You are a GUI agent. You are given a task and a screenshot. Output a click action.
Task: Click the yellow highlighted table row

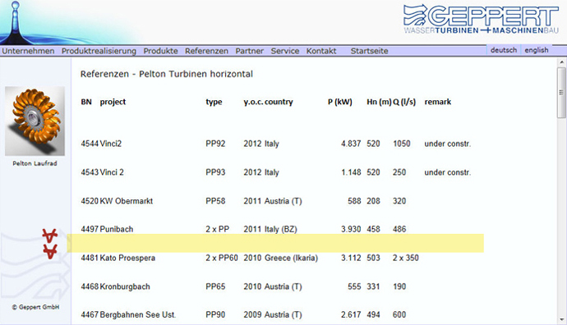click(275, 243)
